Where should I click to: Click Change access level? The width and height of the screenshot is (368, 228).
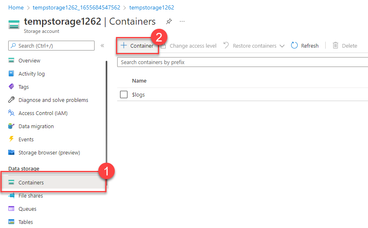[x=192, y=46]
